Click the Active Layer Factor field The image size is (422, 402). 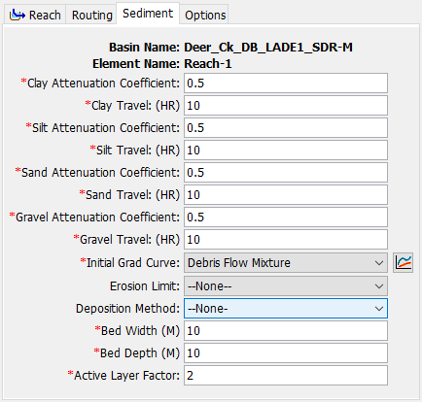(286, 376)
